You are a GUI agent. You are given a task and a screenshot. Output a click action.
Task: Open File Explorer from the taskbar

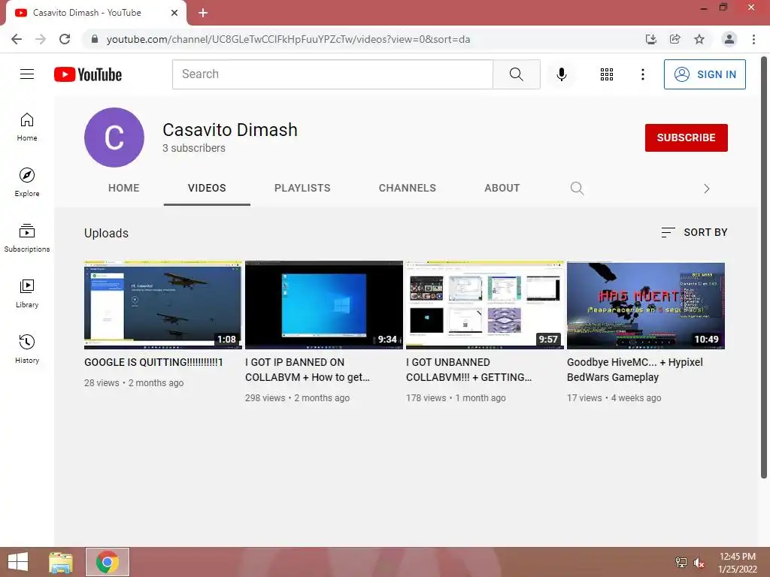point(61,562)
